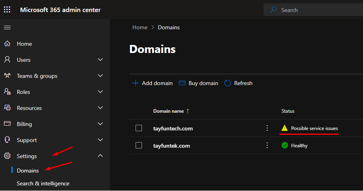The image size is (363, 191).
Task: Select the tayfuntech.com checkbox
Action: 139,128
